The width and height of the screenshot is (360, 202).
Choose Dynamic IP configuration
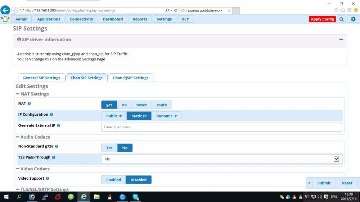coord(166,116)
